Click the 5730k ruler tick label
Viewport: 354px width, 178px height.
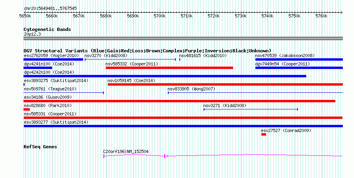click(241, 16)
